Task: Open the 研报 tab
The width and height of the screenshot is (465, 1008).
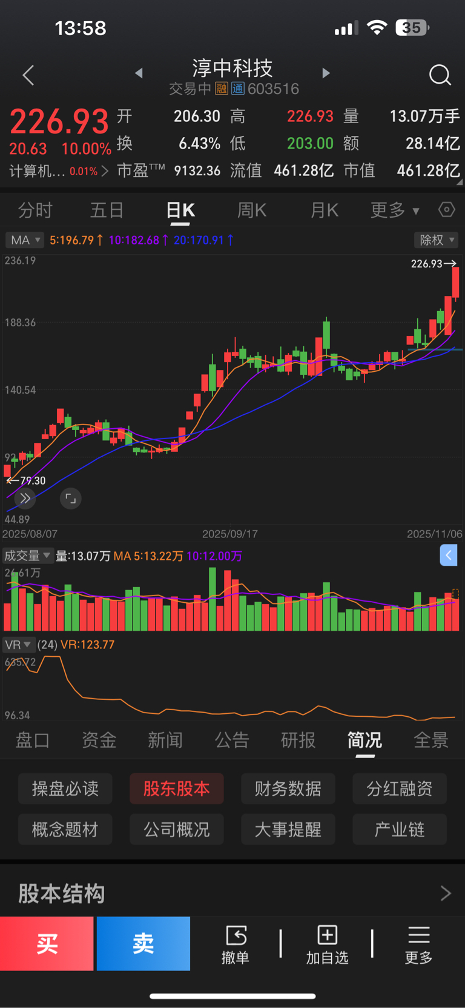Action: [x=298, y=740]
